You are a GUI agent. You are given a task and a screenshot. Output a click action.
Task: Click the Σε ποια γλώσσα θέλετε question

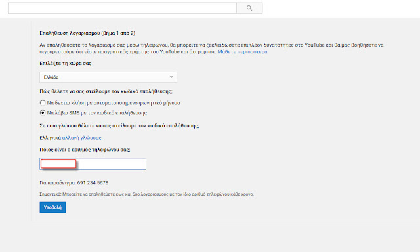click(119, 125)
